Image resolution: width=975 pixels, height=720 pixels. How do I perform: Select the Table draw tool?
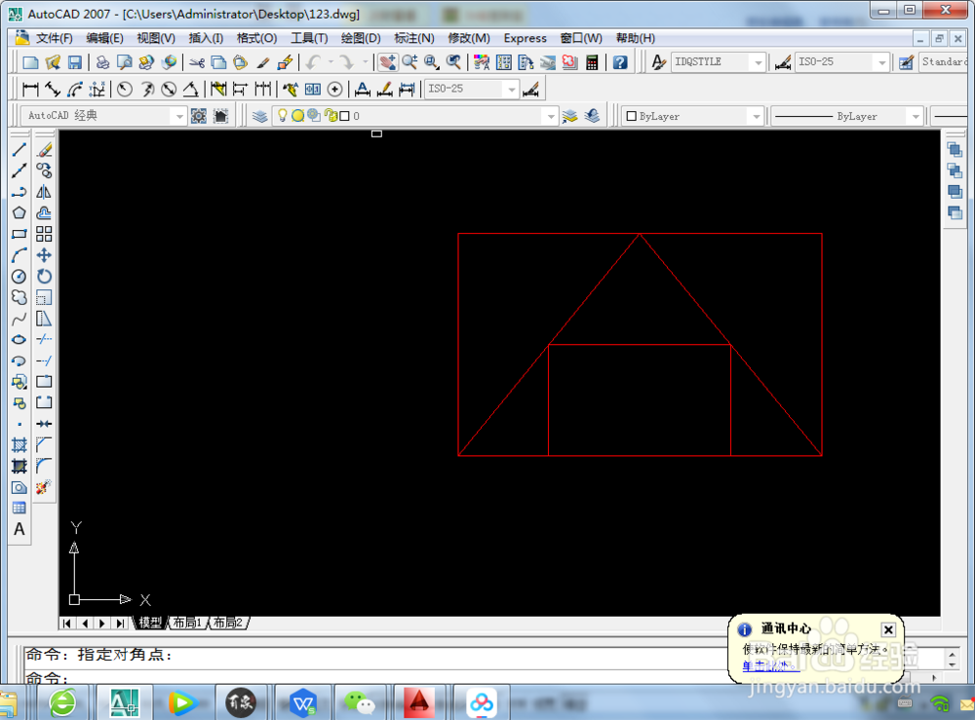pos(19,509)
